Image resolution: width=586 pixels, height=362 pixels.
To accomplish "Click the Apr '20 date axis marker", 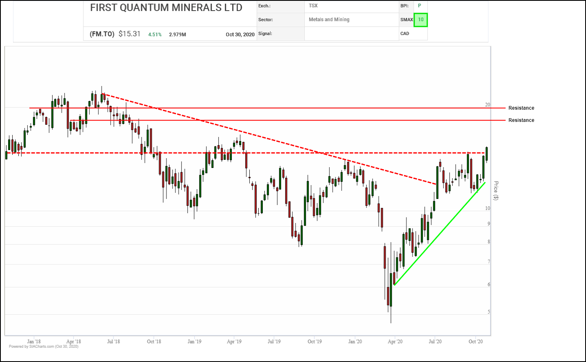I will click(x=395, y=342).
